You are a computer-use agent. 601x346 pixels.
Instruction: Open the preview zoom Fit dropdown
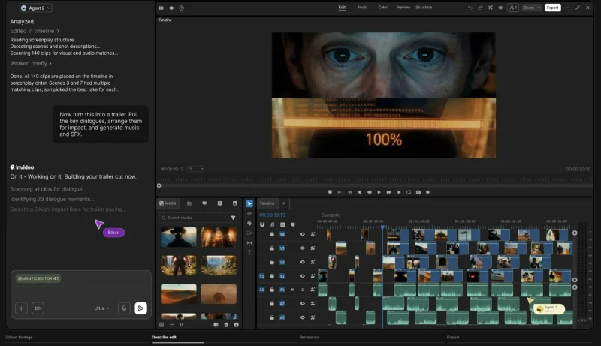(x=196, y=169)
